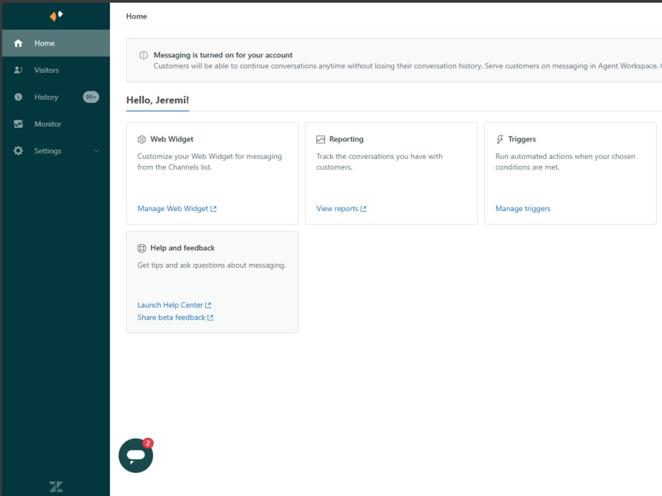Open History in the sidebar
The image size is (662, 496).
(x=56, y=97)
